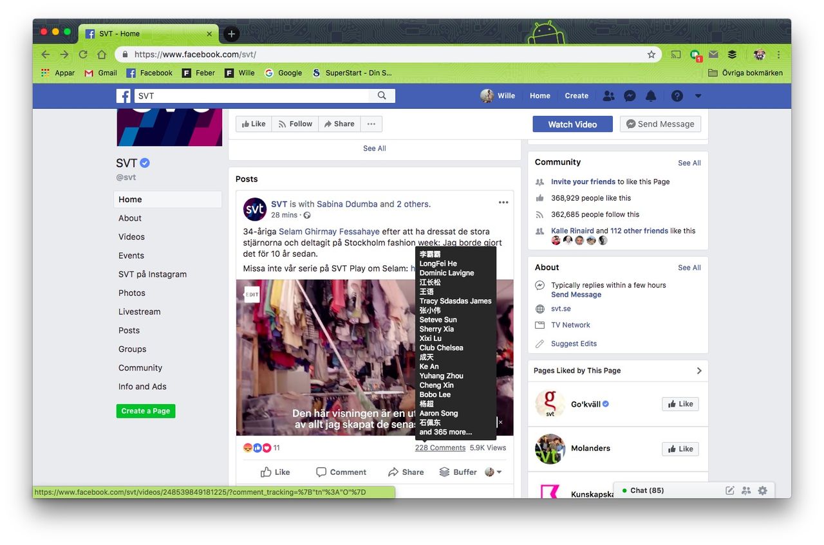Open the browser home page icon
824x545 pixels.
click(102, 55)
